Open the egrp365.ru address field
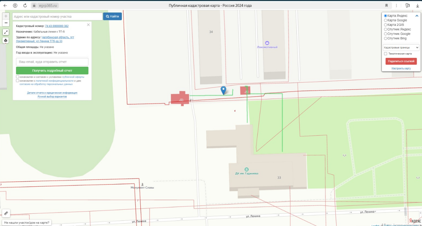 [48, 6]
